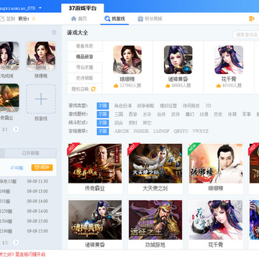
Task: Open the 传奇霸业 icon in my games sidebar
Action: [9, 98]
